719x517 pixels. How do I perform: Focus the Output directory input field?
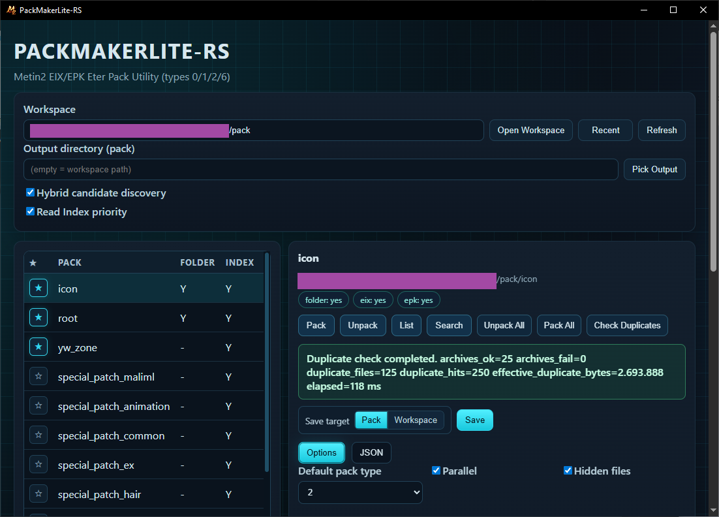tap(321, 169)
